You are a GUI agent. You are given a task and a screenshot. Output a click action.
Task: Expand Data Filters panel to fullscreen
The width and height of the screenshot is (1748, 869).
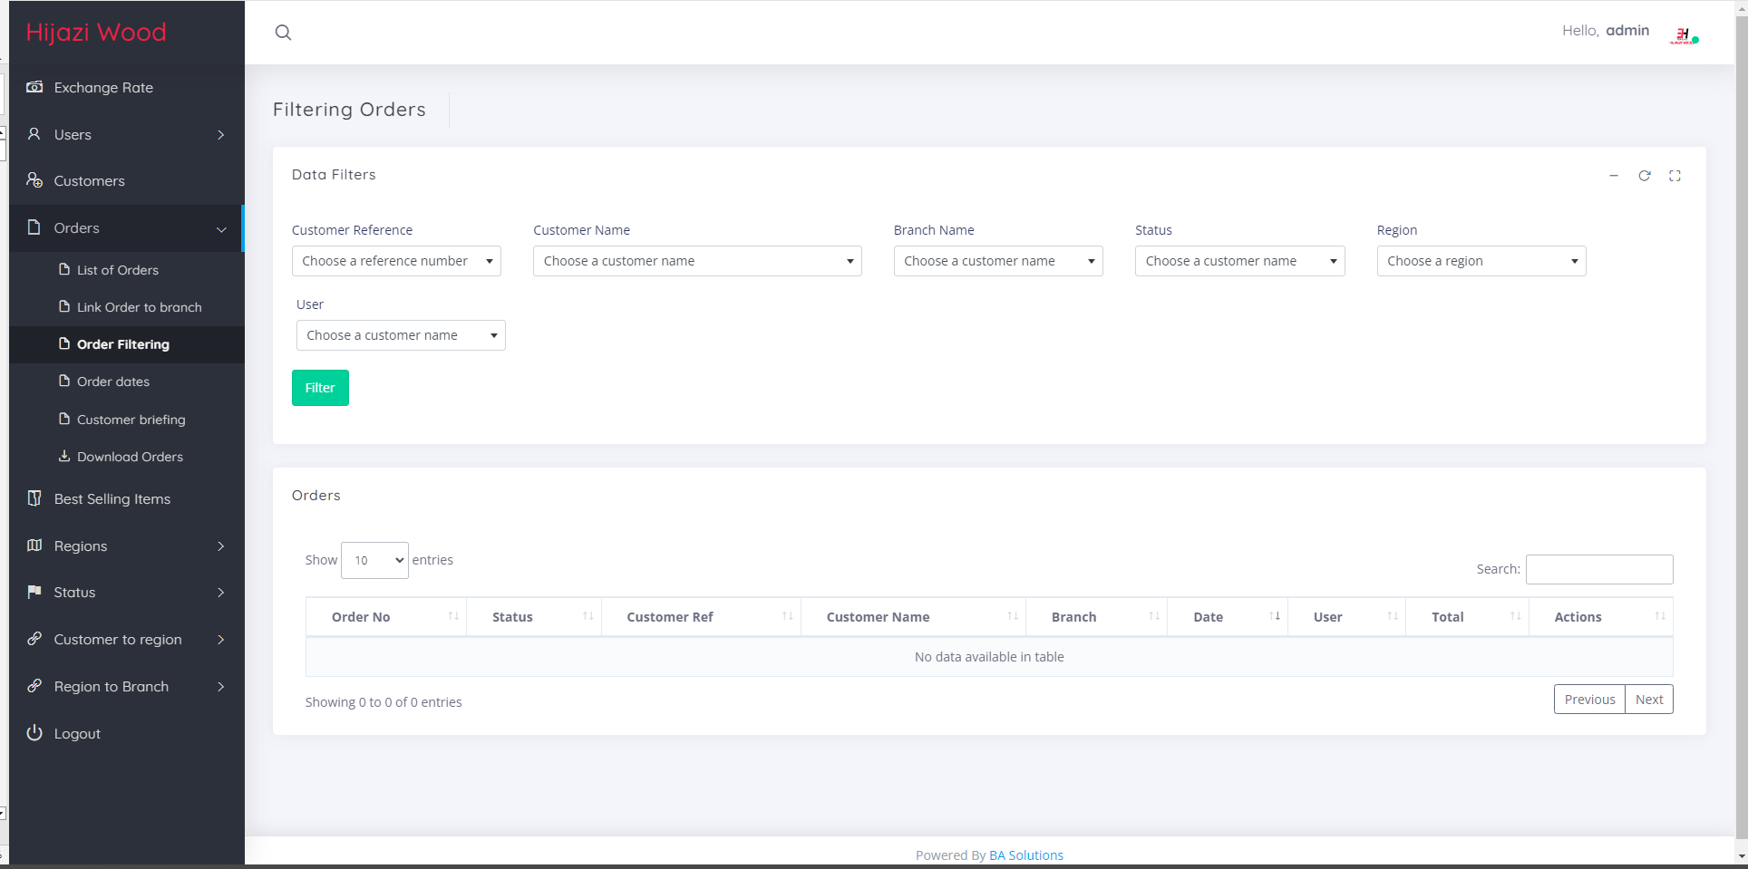[1675, 176]
